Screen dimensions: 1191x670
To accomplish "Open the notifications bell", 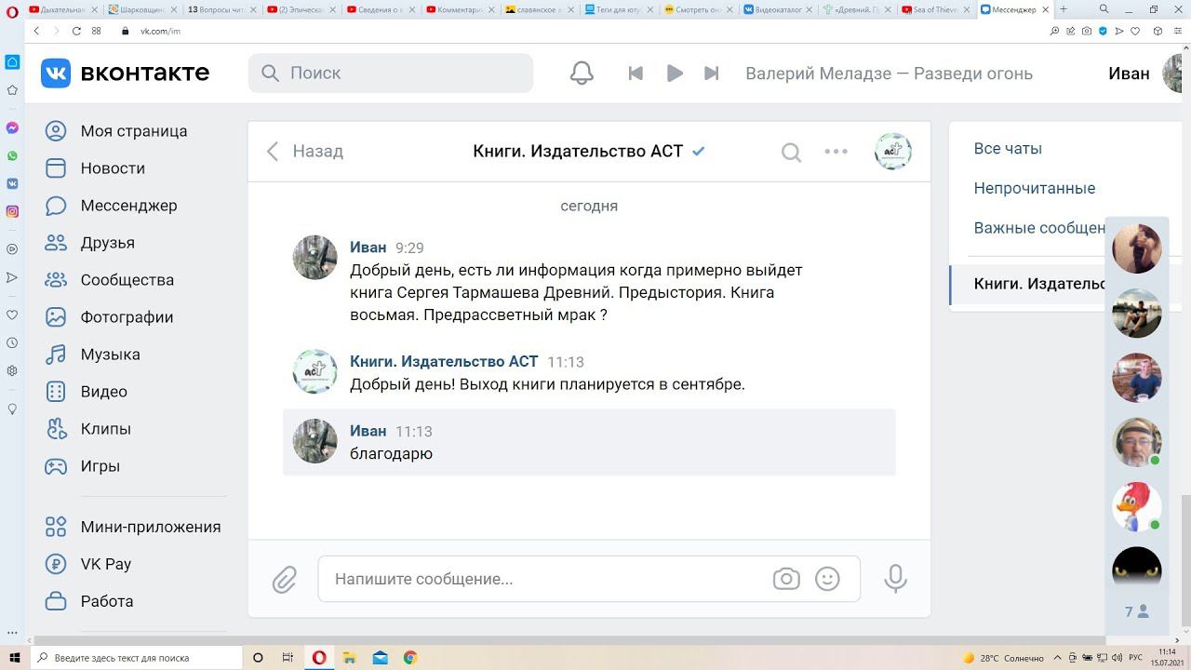I will (x=582, y=74).
